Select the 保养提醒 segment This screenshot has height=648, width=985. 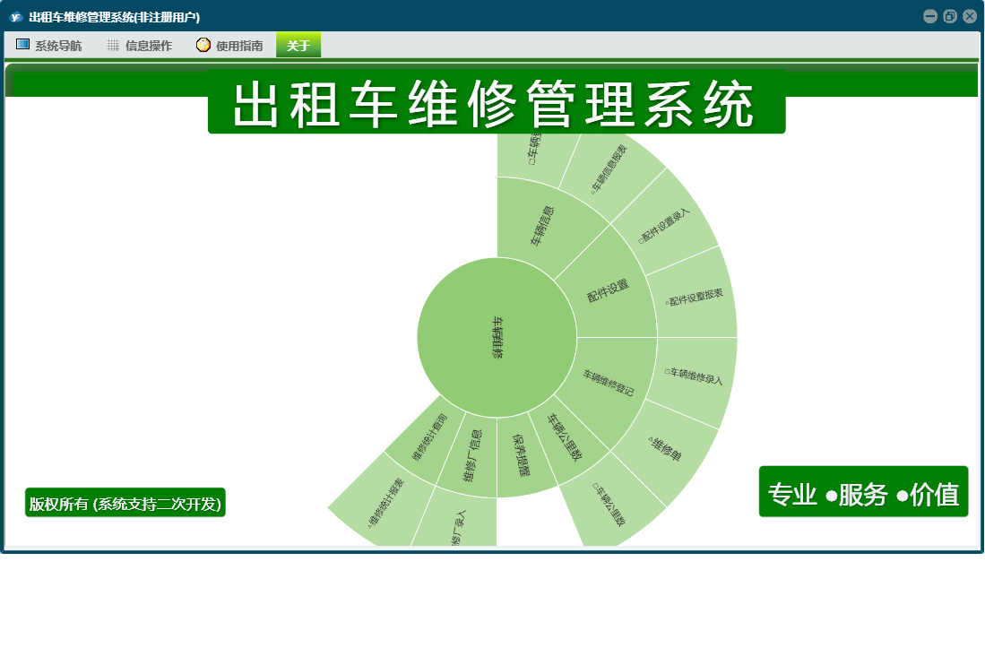(x=521, y=454)
